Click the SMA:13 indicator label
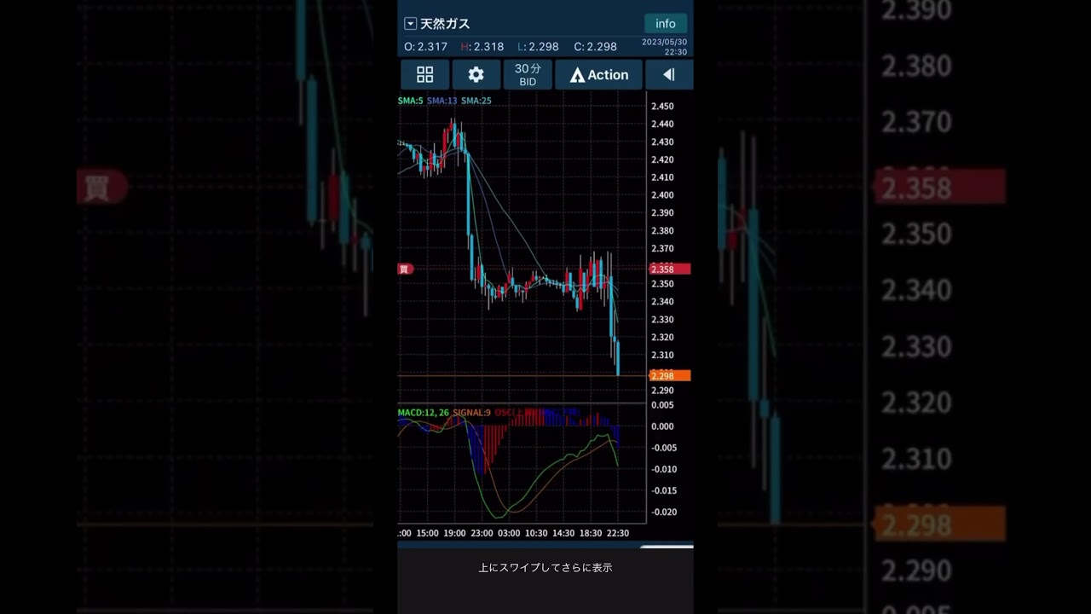Image resolution: width=1091 pixels, height=614 pixels. click(442, 101)
